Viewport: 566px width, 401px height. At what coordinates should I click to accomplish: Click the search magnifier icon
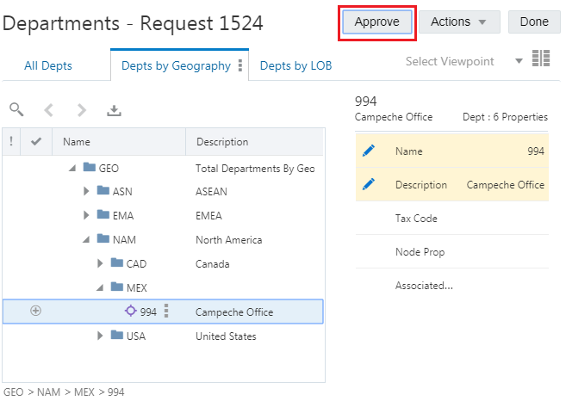tap(16, 109)
